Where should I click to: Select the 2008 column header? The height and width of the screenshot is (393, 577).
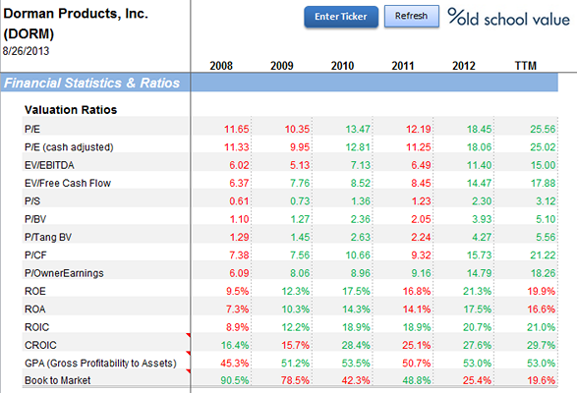coord(221,66)
